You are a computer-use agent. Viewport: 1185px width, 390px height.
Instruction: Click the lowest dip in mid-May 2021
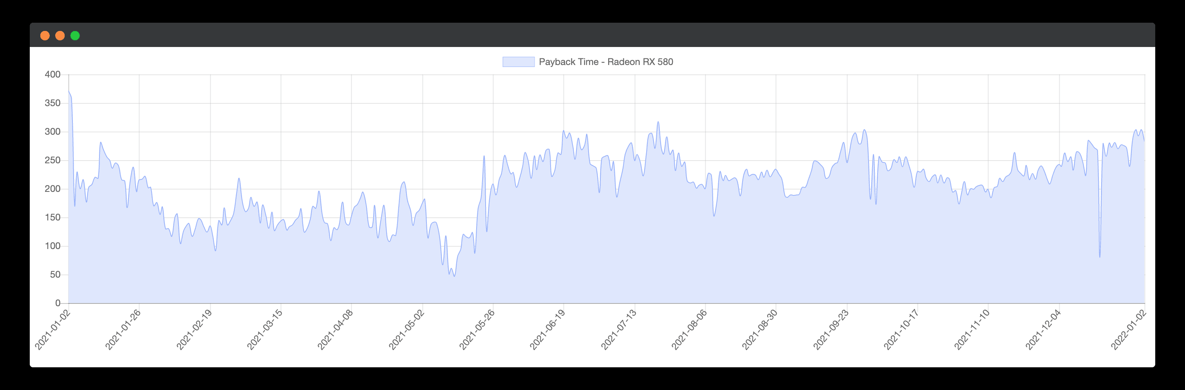455,276
